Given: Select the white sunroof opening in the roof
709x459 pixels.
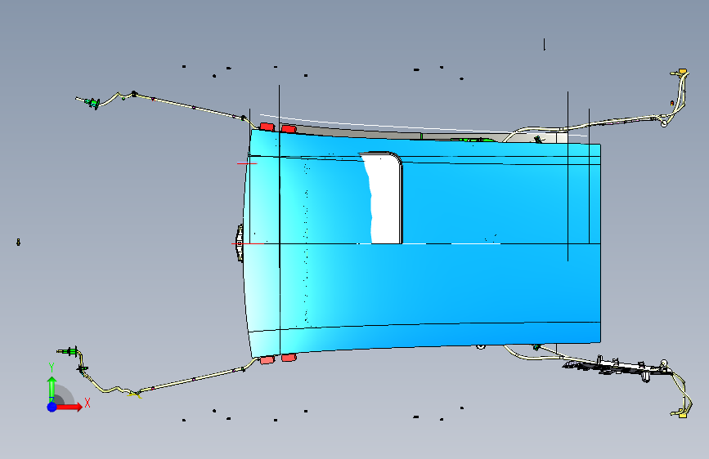Looking at the screenshot, I should tap(386, 198).
